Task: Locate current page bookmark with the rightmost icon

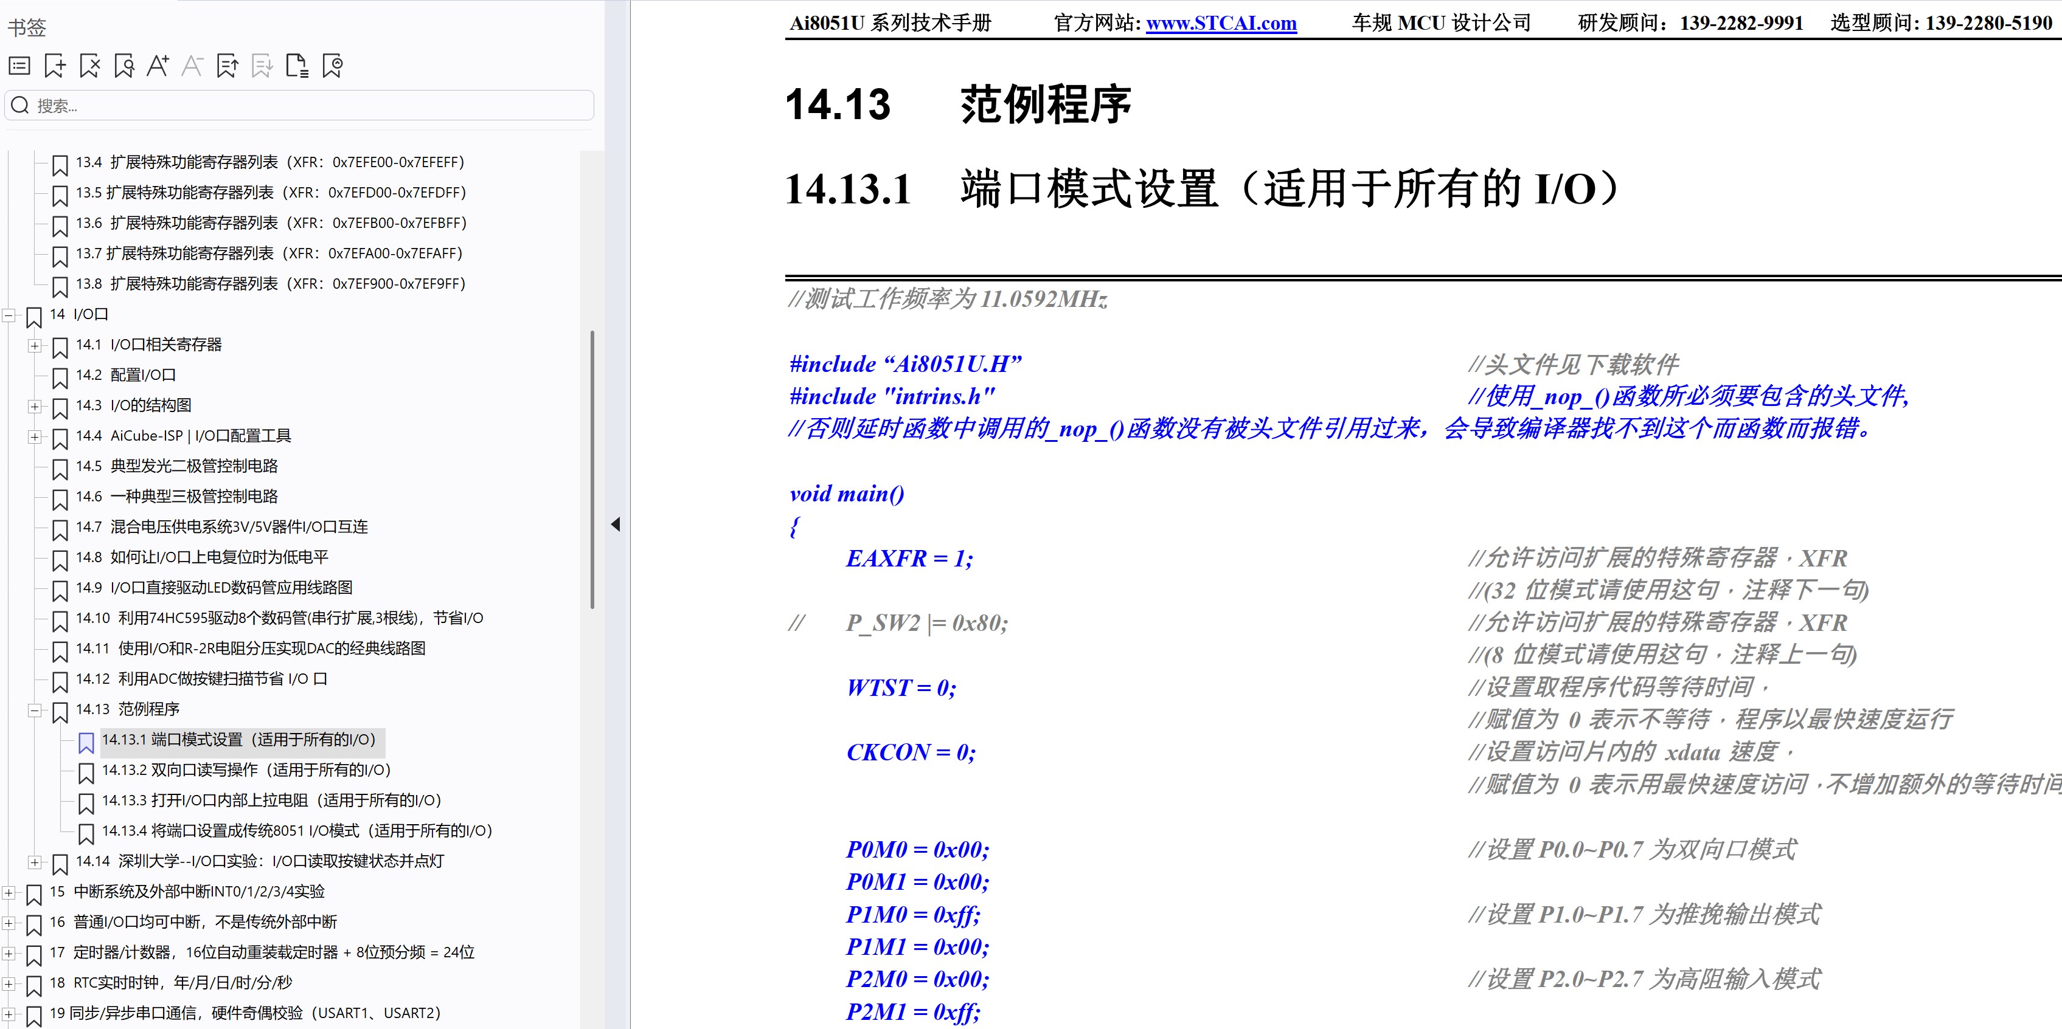Action: tap(332, 66)
